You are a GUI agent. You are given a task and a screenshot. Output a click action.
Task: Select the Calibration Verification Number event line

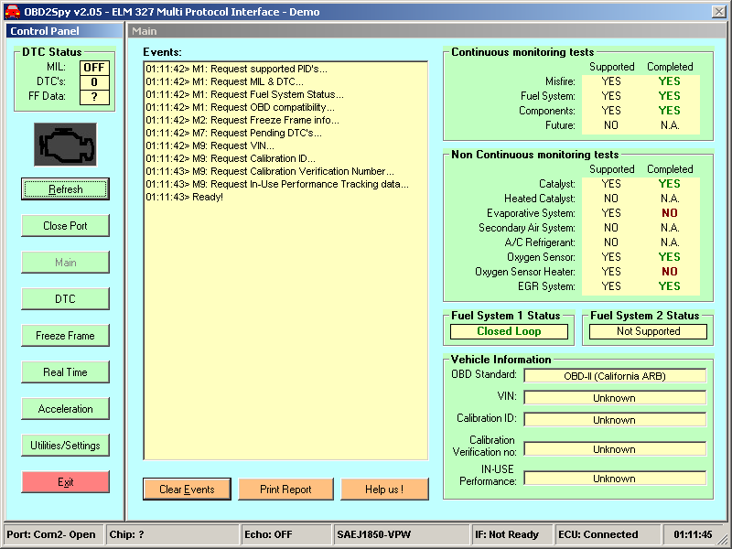(269, 171)
